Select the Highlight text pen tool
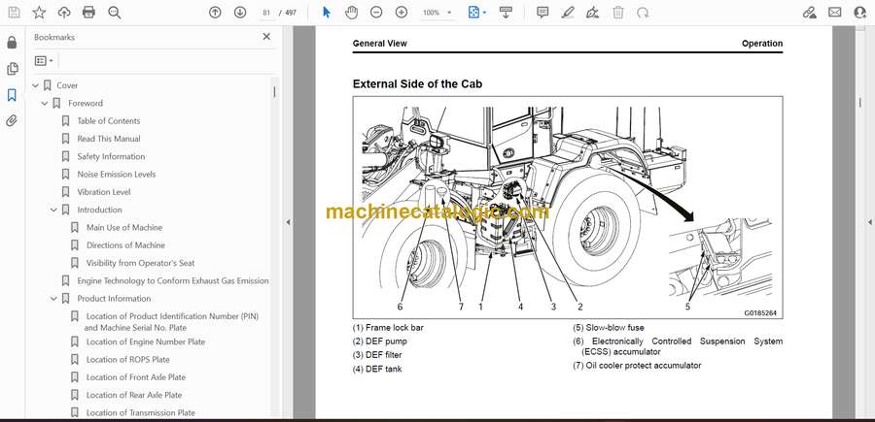 coord(568,13)
